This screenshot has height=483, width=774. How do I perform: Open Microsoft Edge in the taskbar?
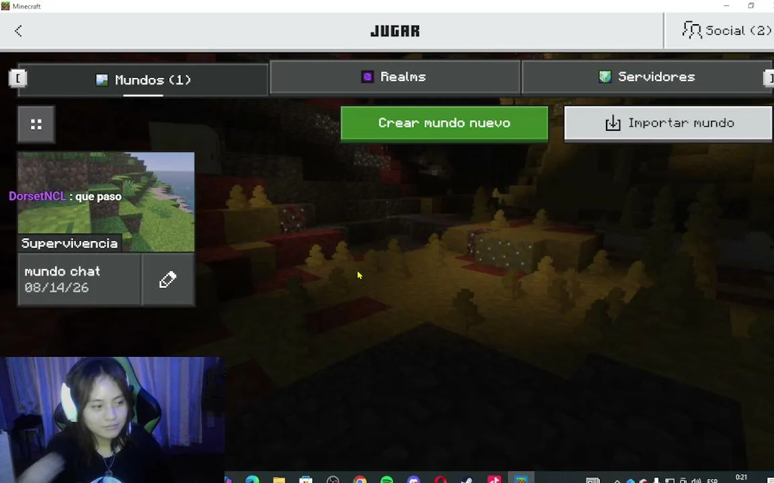click(252, 480)
